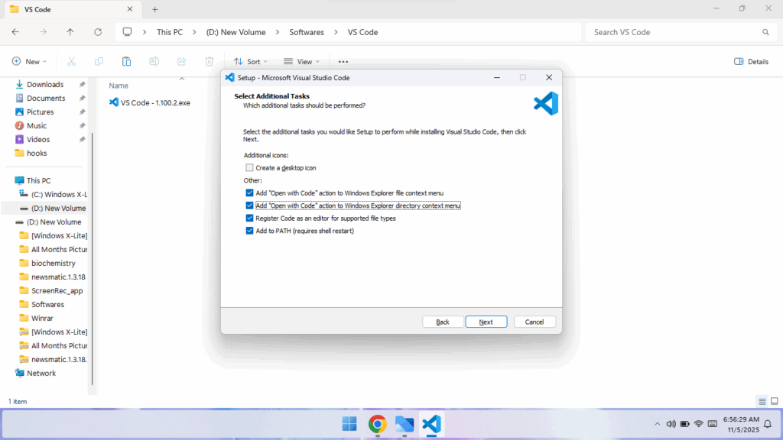Click the VS Code icon in taskbar
783x440 pixels.
[x=431, y=424]
